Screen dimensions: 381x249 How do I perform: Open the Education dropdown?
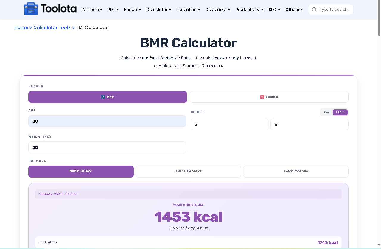pyautogui.click(x=188, y=10)
